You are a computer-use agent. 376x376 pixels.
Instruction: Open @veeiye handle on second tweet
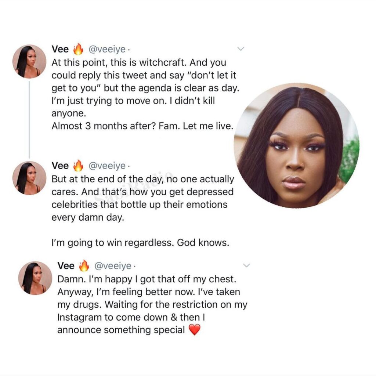tap(107, 166)
